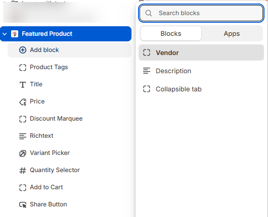Click the Product Tags block icon
This screenshot has height=217, width=268.
(x=23, y=68)
